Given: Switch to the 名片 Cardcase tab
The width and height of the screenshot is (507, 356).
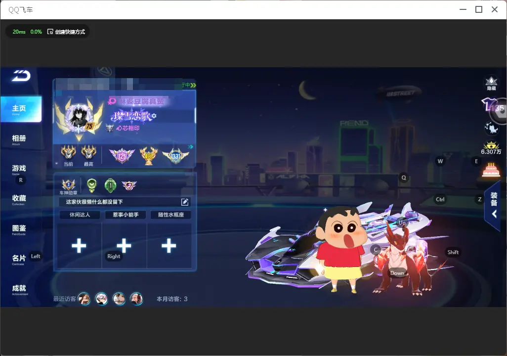Looking at the screenshot, I should [19, 260].
